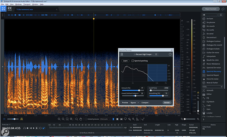
Task: Select the Spectral Recovery module
Action: pyautogui.click(x=213, y=71)
